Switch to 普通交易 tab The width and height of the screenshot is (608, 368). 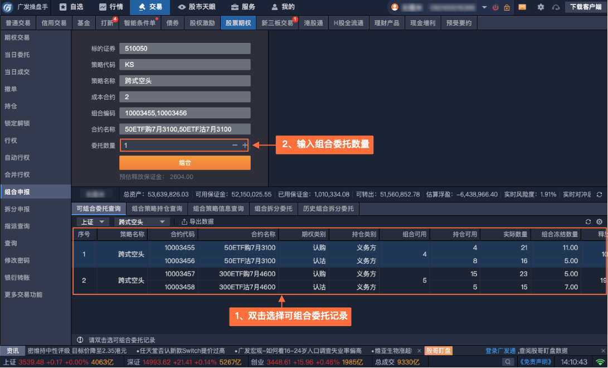18,23
